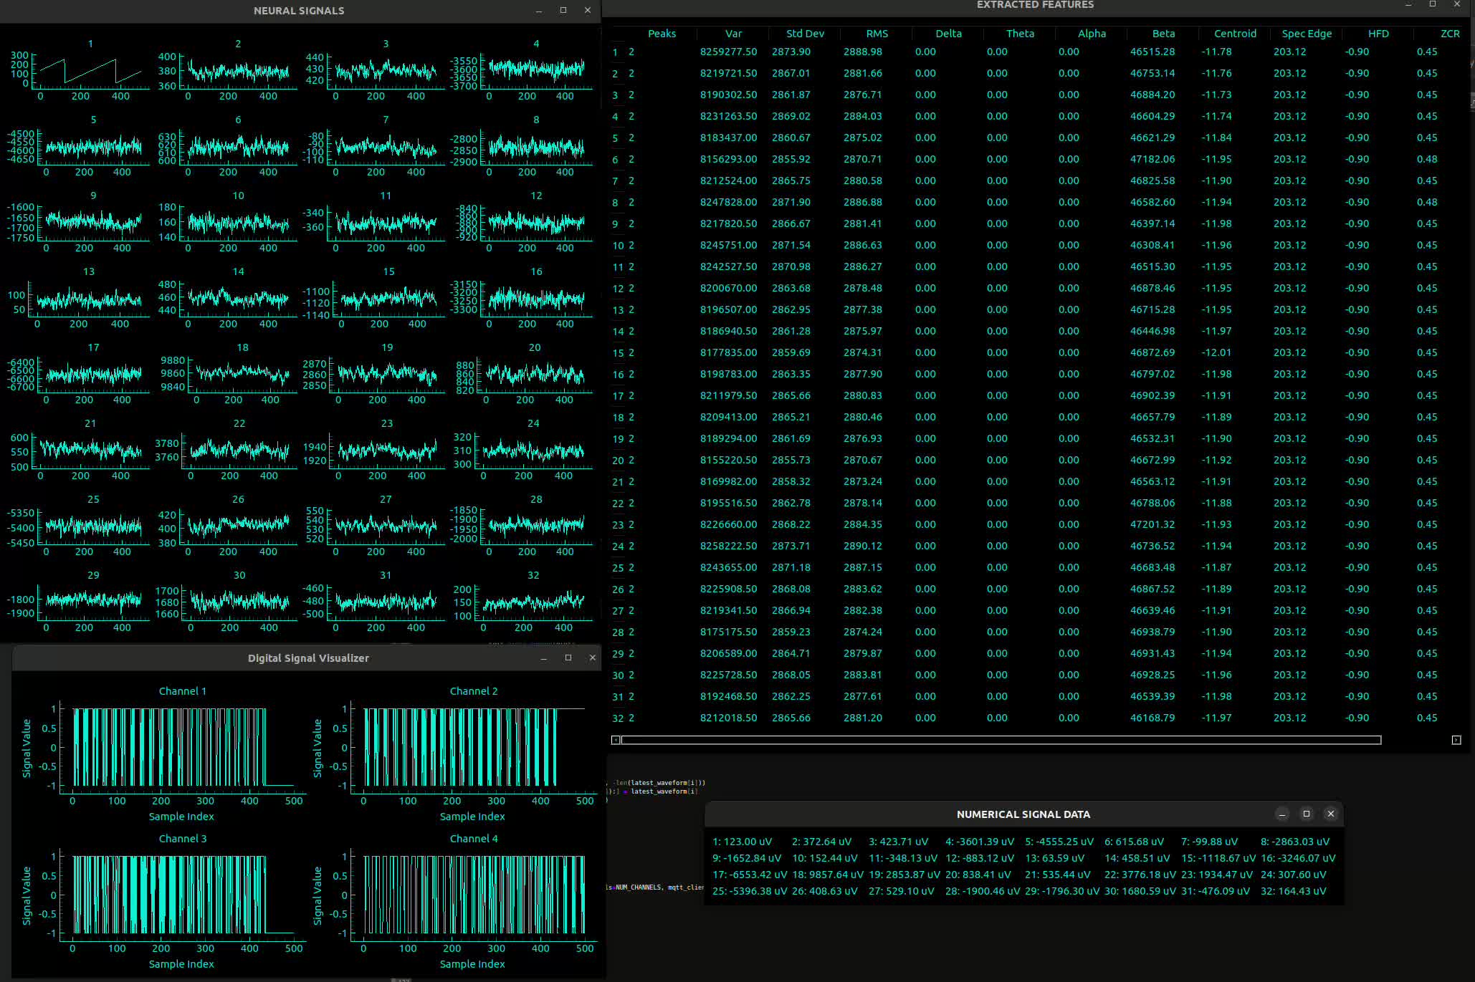Click row header 16 in the features table

618,374
